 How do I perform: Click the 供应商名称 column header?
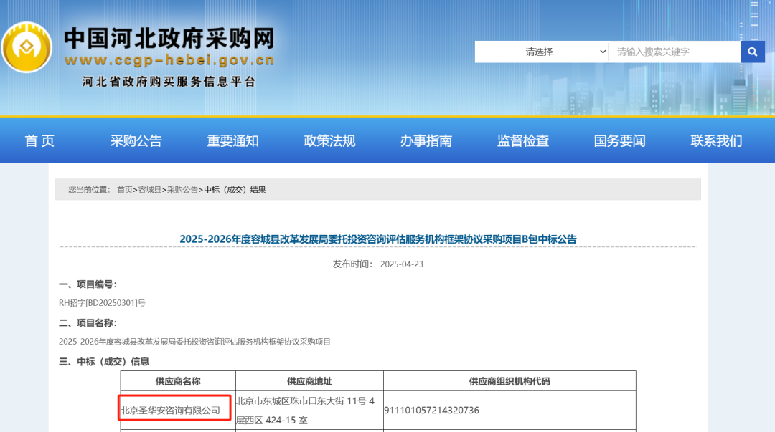178,381
